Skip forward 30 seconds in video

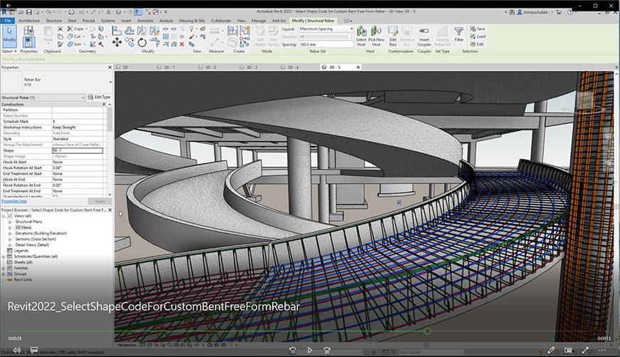click(x=326, y=351)
